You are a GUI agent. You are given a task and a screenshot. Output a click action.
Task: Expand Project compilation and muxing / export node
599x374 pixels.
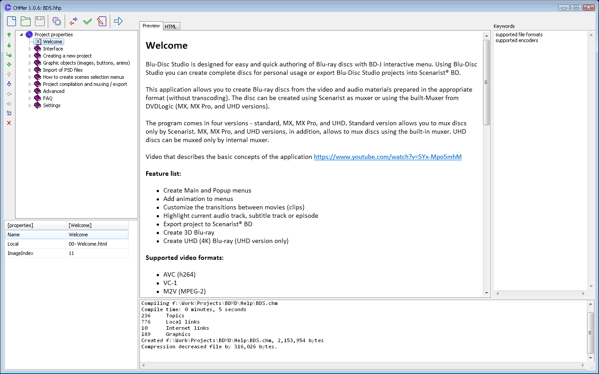pyautogui.click(x=30, y=84)
